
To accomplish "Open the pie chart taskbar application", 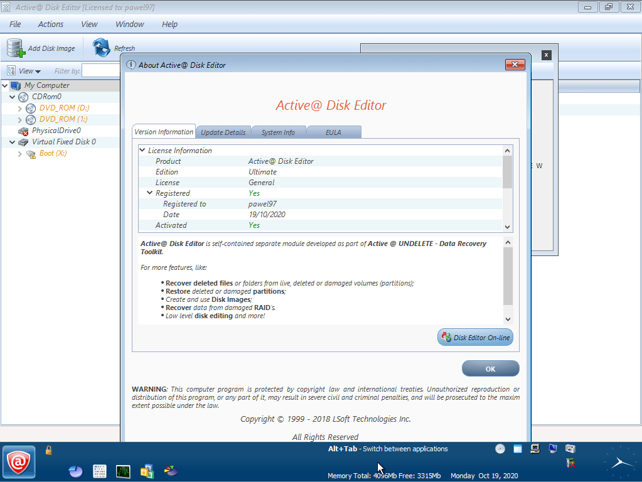I will pyautogui.click(x=75, y=471).
